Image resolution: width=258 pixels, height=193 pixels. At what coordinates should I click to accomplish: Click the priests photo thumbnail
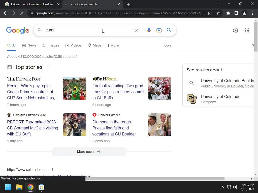(x=159, y=125)
